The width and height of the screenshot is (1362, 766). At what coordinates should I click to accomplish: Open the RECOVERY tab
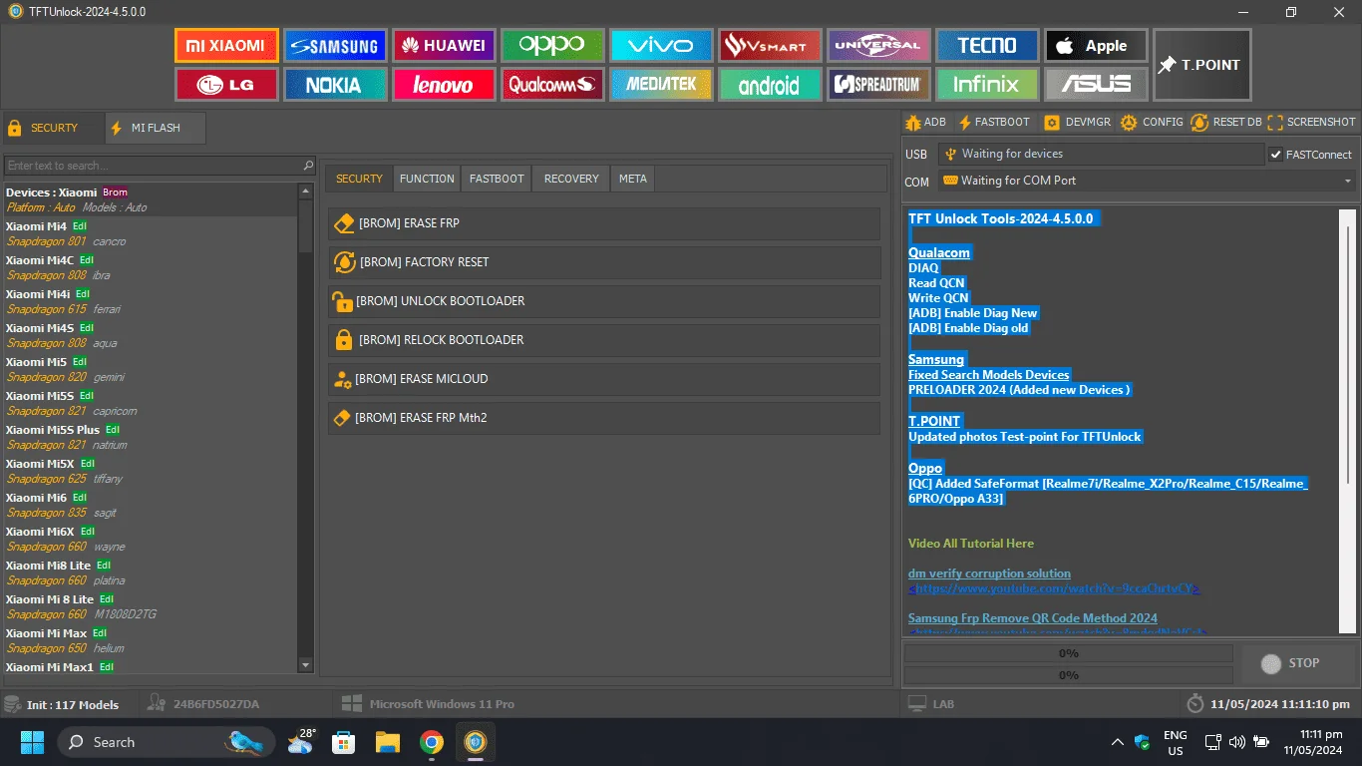click(571, 179)
